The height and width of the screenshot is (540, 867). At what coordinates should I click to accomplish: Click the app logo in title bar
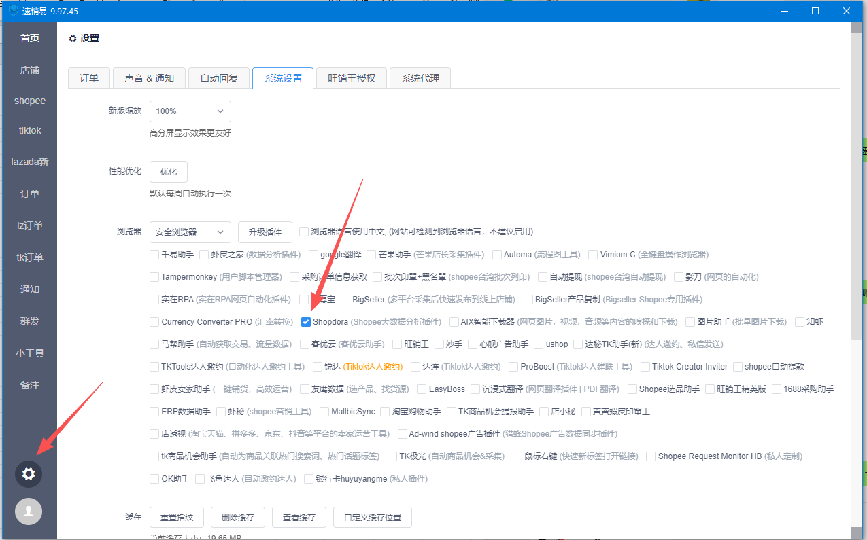[x=13, y=11]
